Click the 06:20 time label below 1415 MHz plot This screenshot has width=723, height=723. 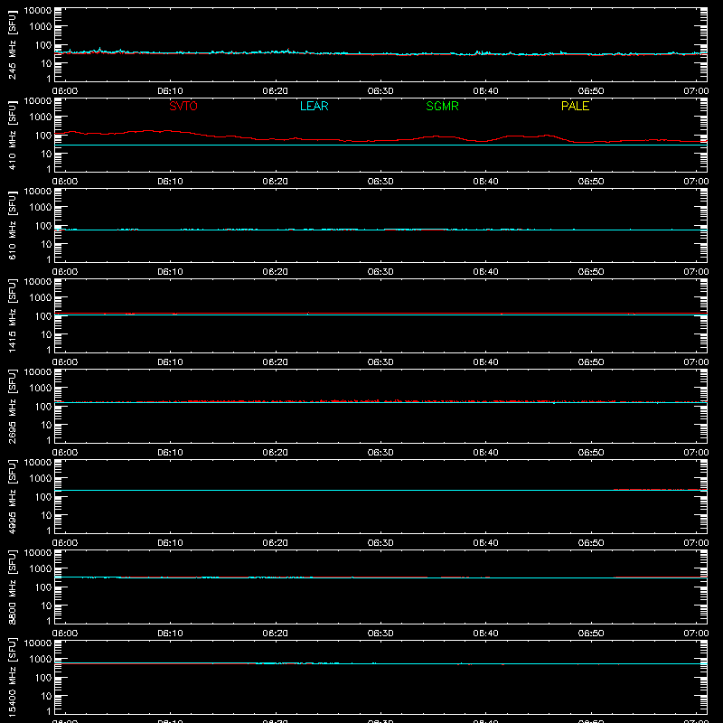[276, 362]
